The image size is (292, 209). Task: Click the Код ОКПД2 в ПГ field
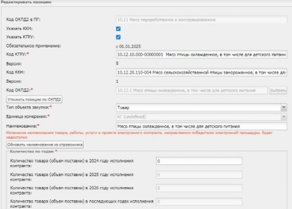click(x=201, y=20)
